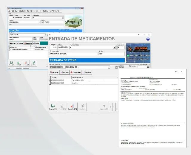Click Sistema Descomplicado banner image

point(138,53)
